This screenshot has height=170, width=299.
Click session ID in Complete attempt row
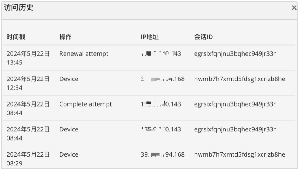[235, 104]
